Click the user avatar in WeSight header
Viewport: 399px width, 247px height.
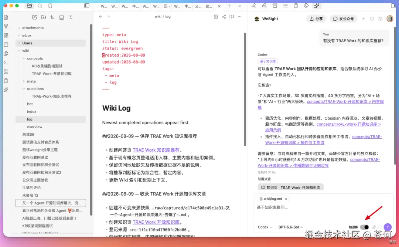[390, 18]
